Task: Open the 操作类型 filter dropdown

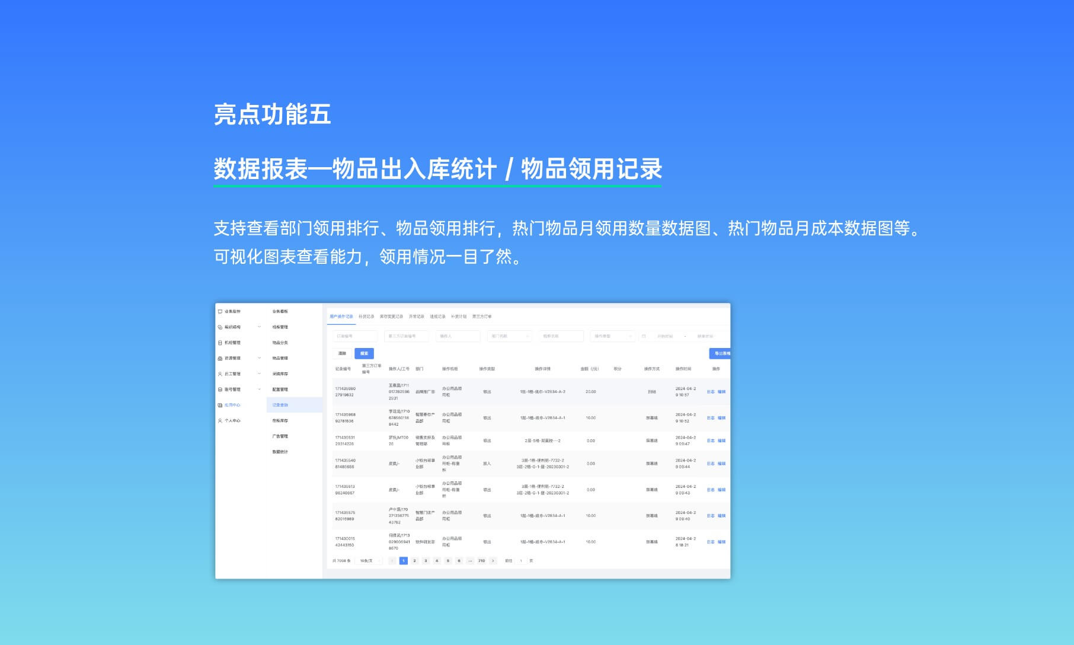Action: 613,336
